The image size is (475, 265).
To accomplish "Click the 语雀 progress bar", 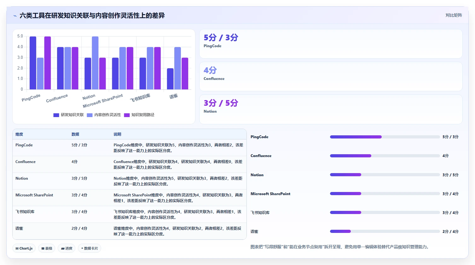I will [385, 231].
